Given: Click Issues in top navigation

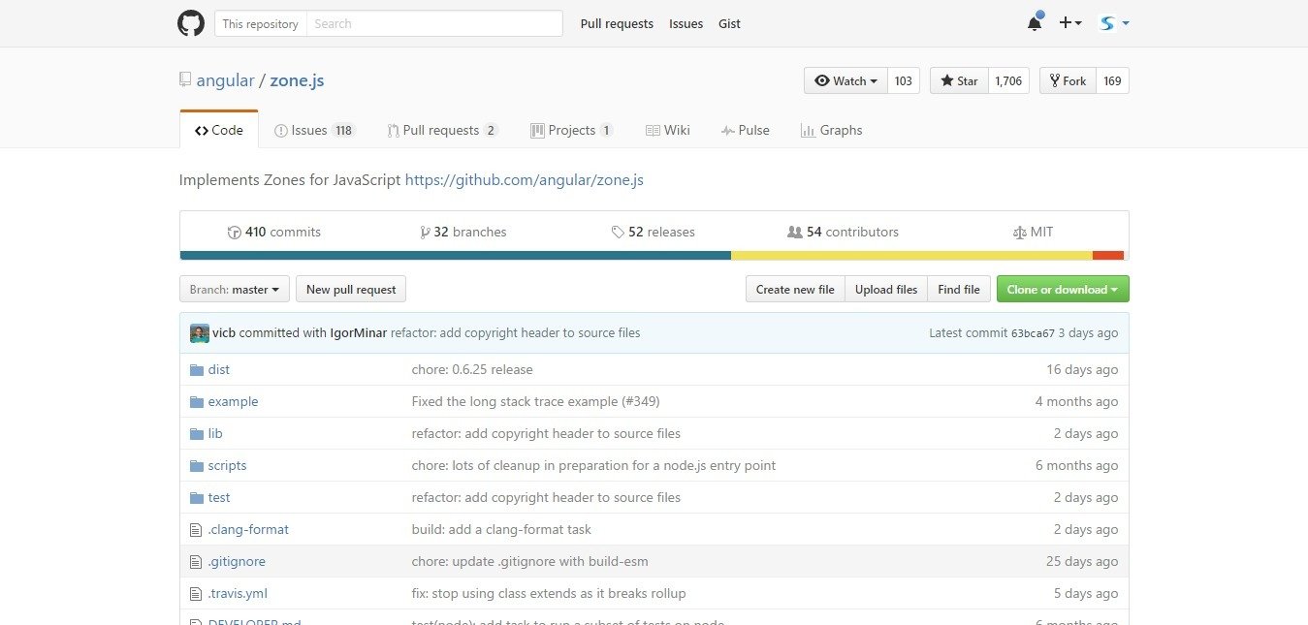Looking at the screenshot, I should pyautogui.click(x=686, y=23).
